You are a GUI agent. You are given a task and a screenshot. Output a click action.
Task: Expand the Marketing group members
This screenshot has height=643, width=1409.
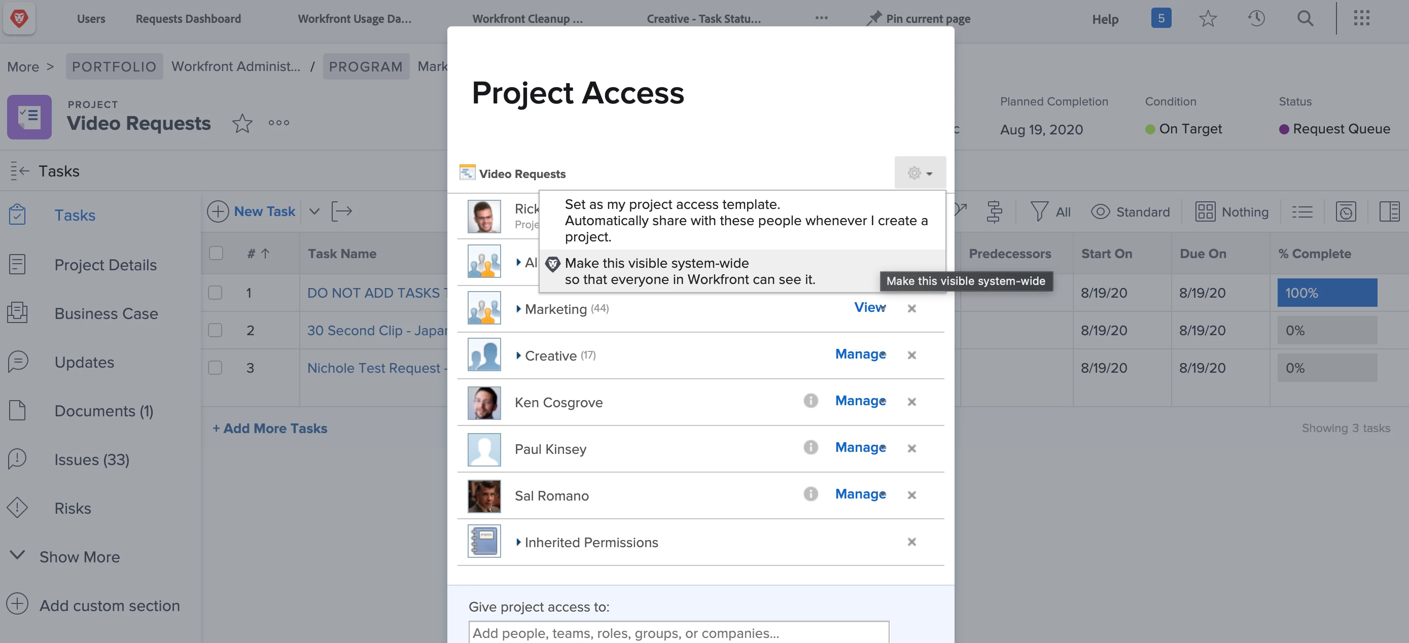(x=518, y=309)
